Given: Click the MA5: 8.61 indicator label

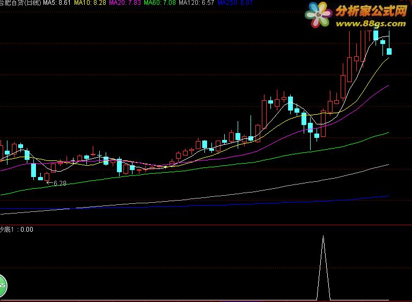Looking at the screenshot, I should [57, 3].
